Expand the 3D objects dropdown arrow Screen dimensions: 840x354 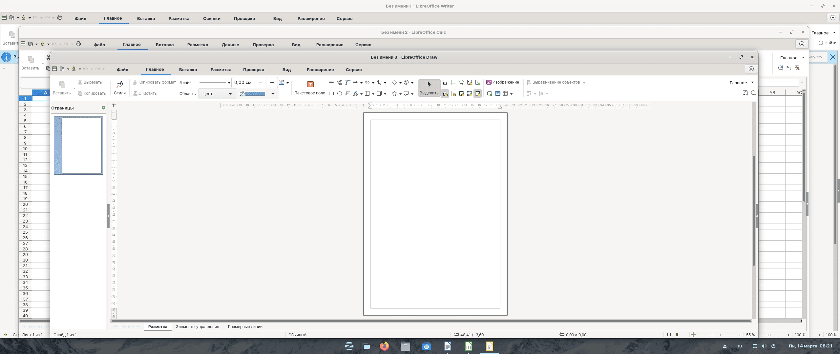(x=385, y=94)
